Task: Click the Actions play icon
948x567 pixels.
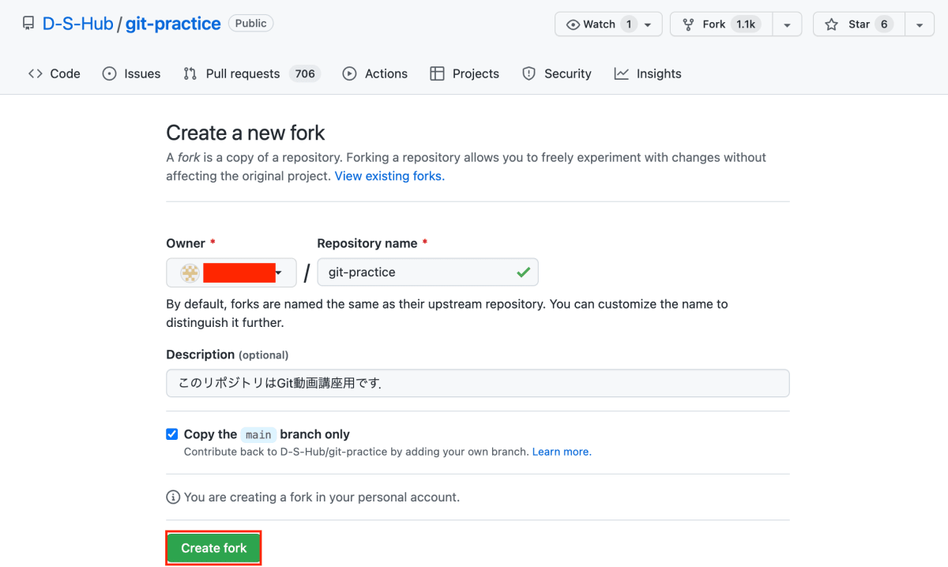Action: (x=349, y=73)
